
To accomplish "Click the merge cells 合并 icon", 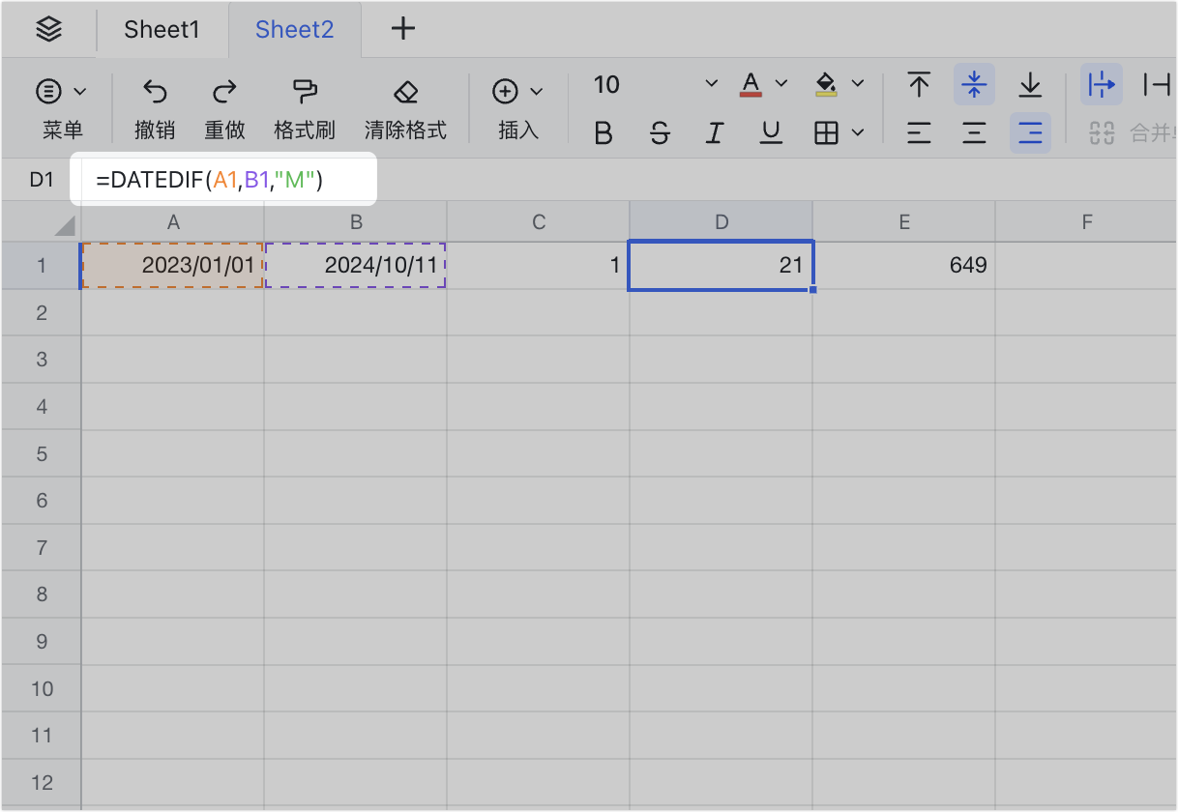I will pos(1102,133).
